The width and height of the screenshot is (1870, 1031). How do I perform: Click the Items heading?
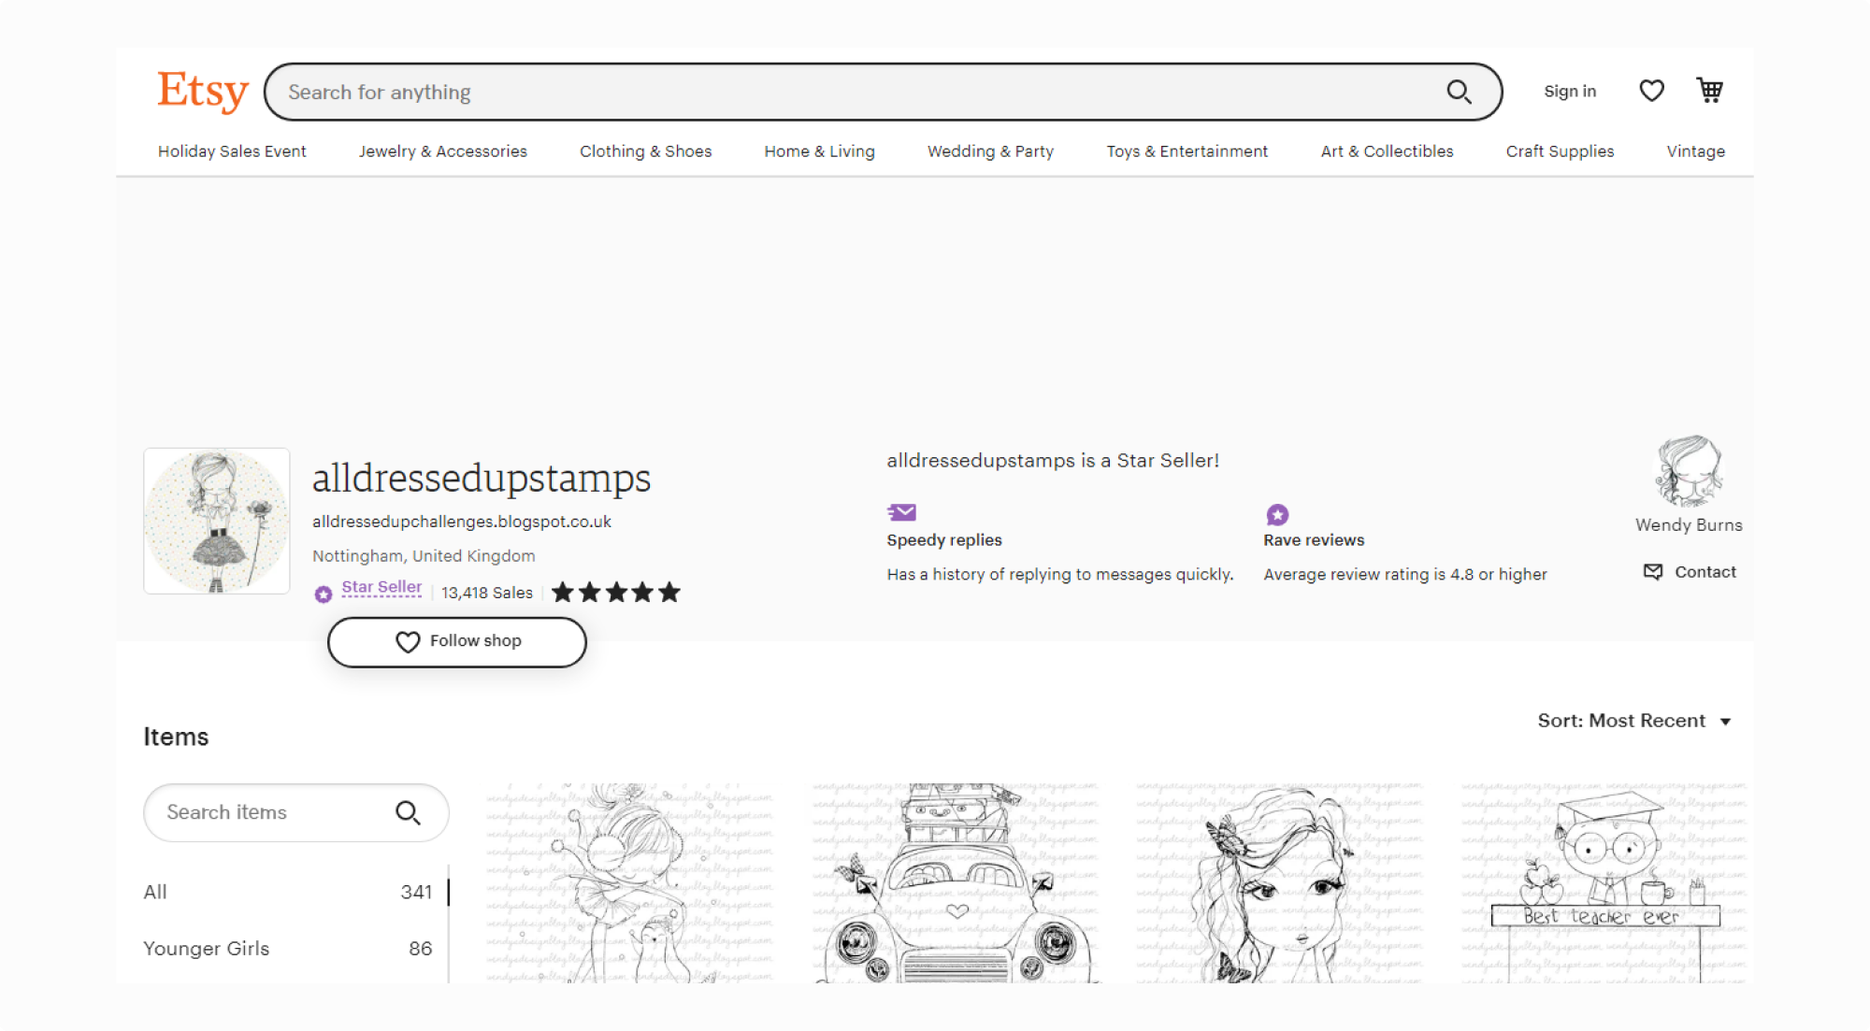tap(176, 737)
